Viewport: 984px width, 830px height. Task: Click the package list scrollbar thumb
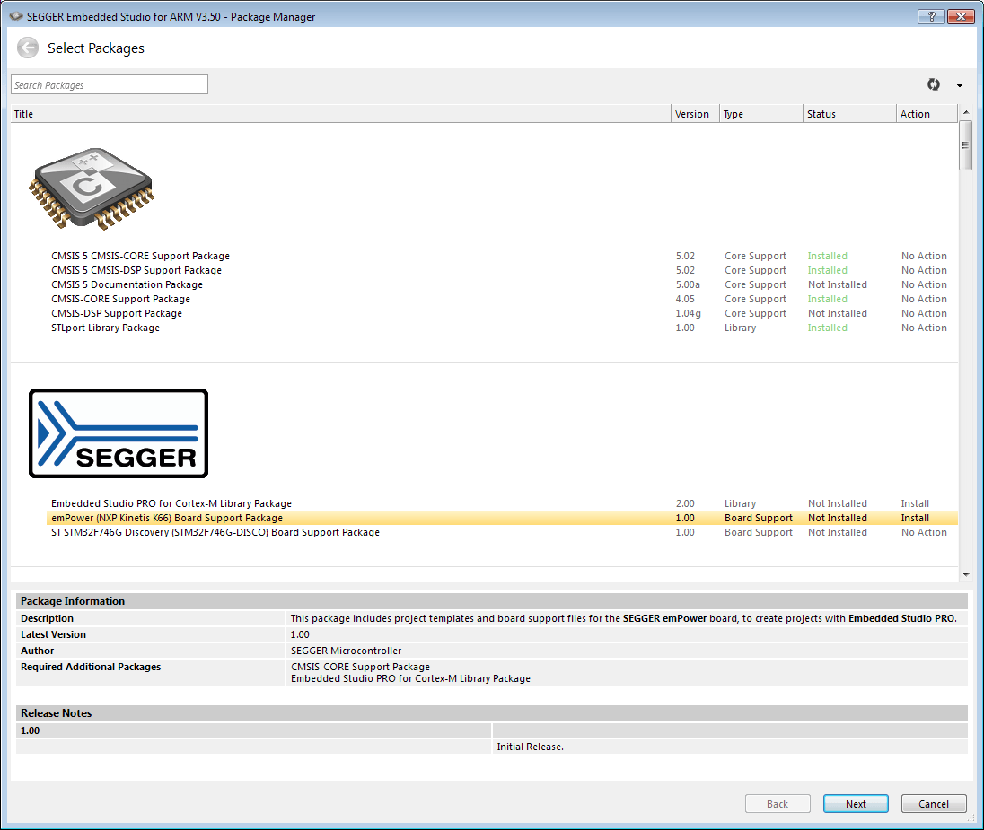[x=965, y=145]
